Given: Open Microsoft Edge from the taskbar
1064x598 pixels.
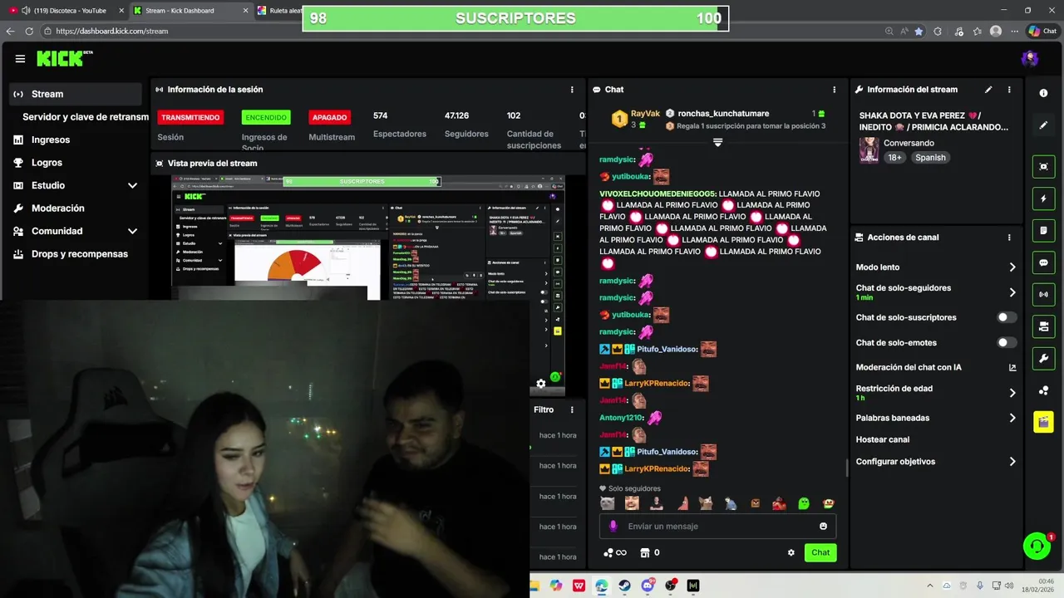Looking at the screenshot, I should (x=601, y=586).
